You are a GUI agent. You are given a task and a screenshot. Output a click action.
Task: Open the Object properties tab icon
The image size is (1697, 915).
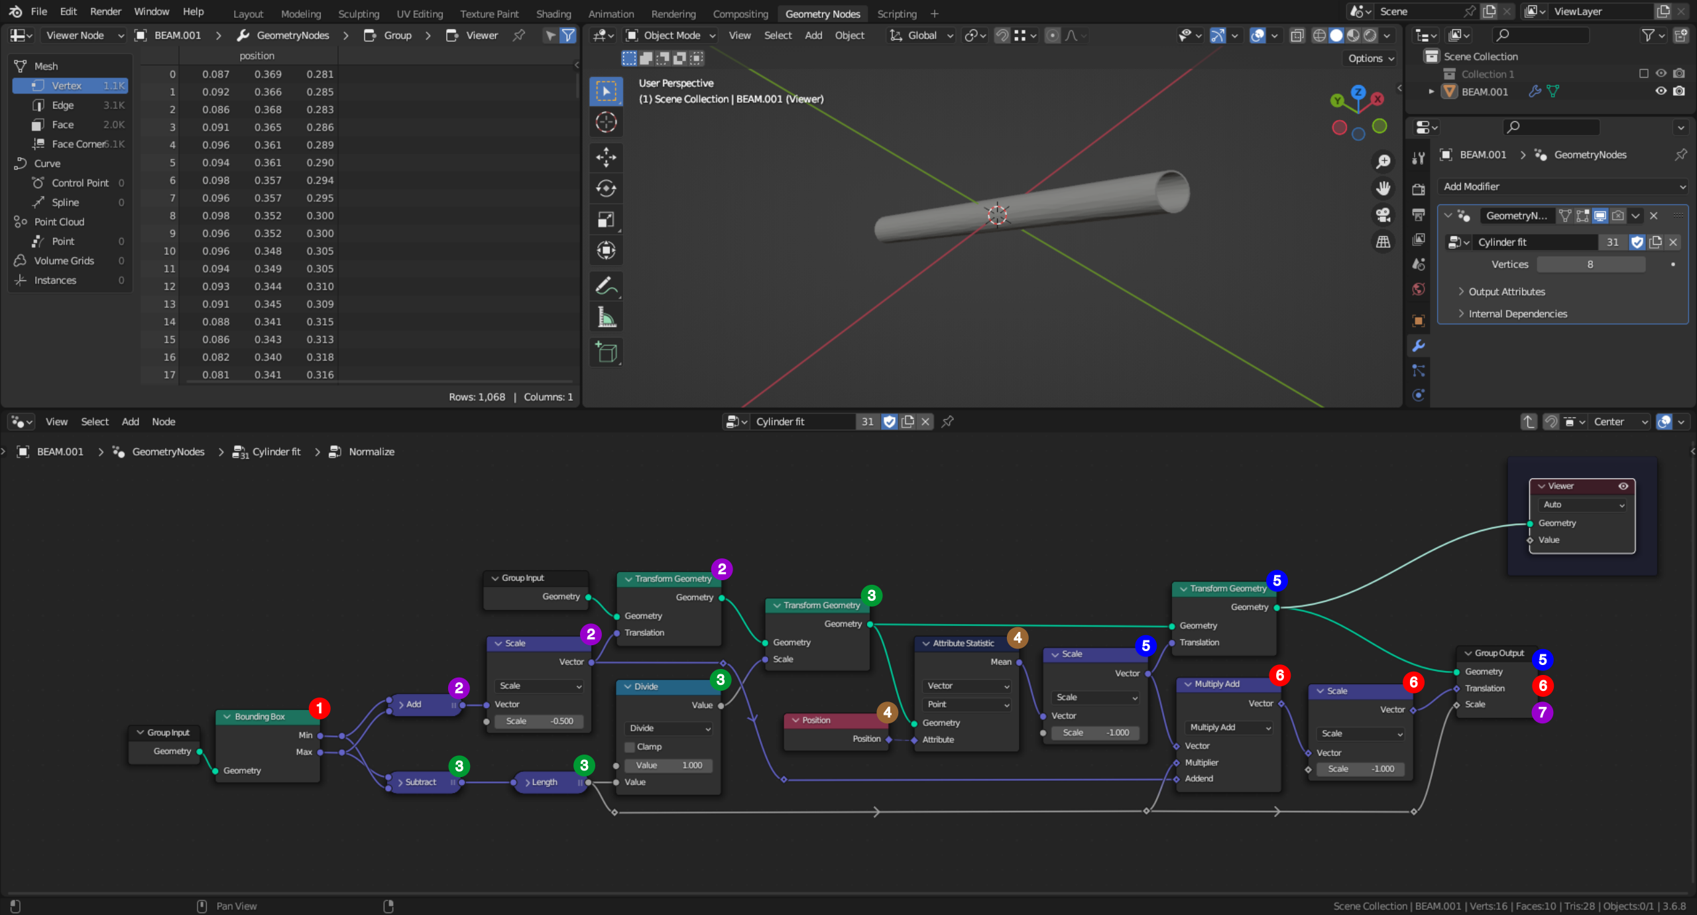[x=1419, y=321]
